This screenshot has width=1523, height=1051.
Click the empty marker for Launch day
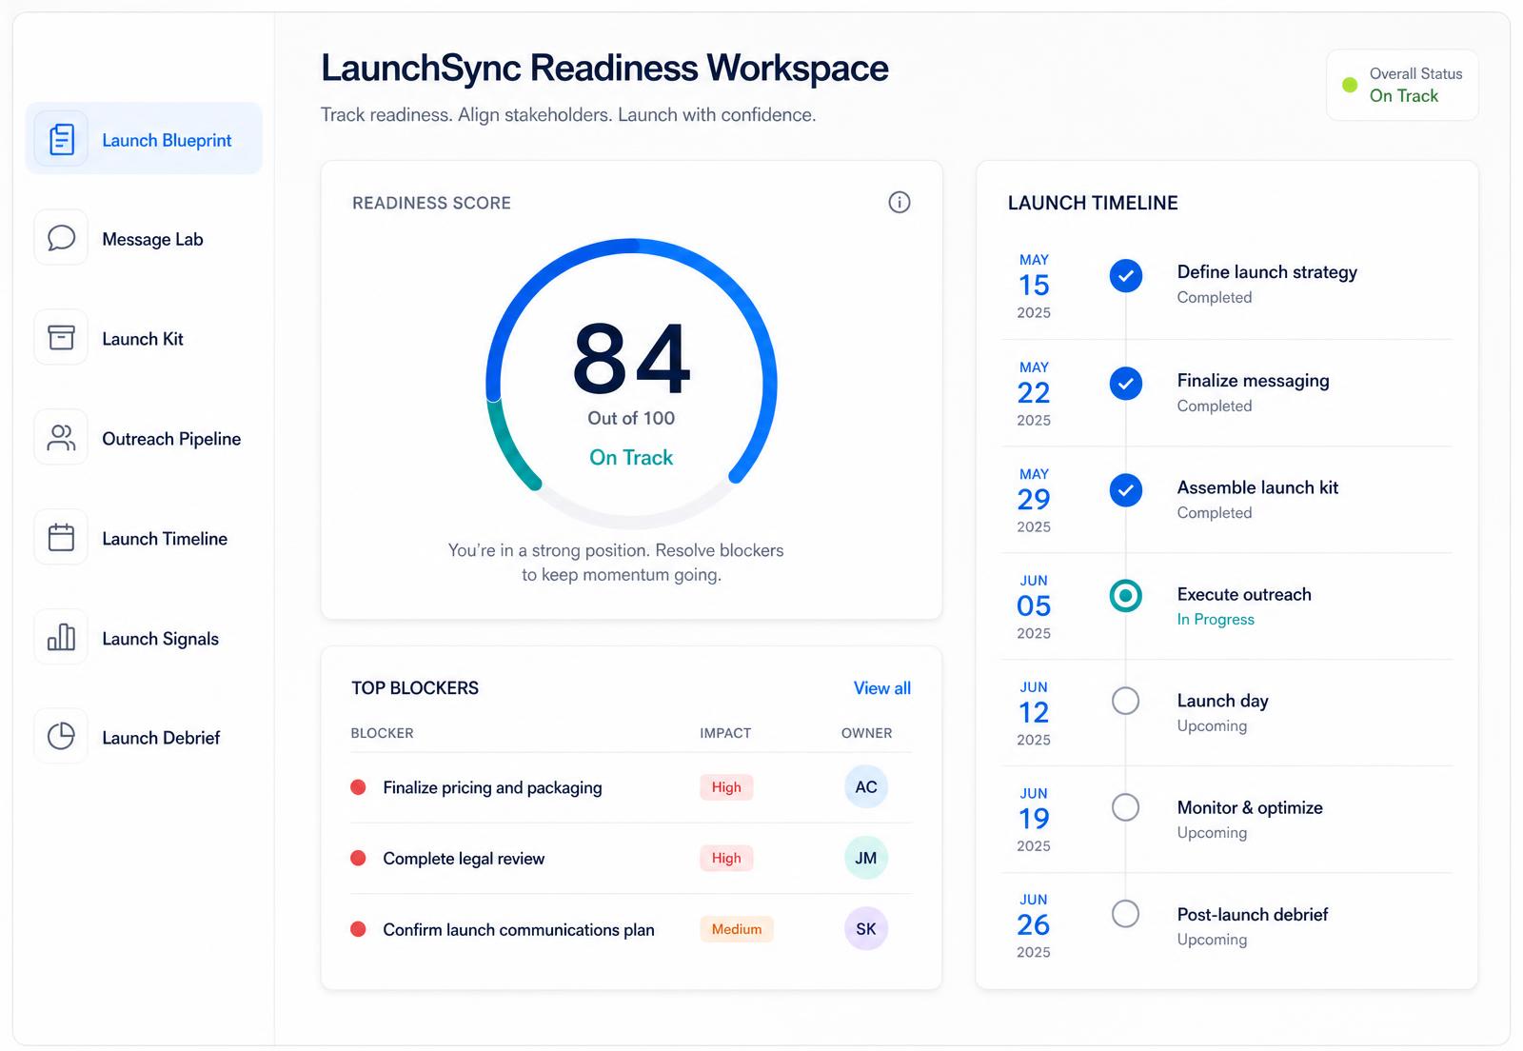pyautogui.click(x=1126, y=701)
